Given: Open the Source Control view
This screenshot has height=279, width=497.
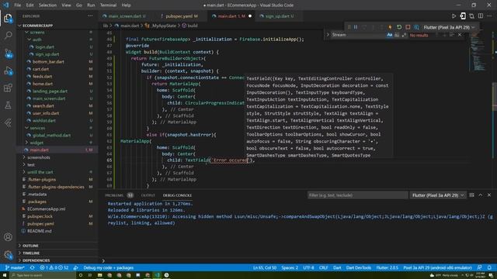Looking at the screenshot, I should (8, 53).
